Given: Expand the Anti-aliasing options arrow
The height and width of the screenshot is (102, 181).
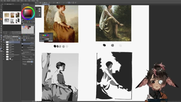Looking at the screenshot, I should tap(33, 62).
